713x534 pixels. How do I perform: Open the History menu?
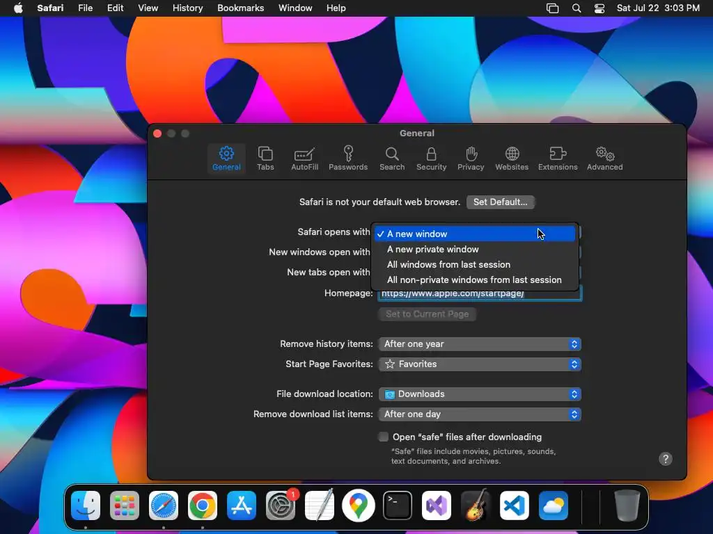[x=187, y=8]
